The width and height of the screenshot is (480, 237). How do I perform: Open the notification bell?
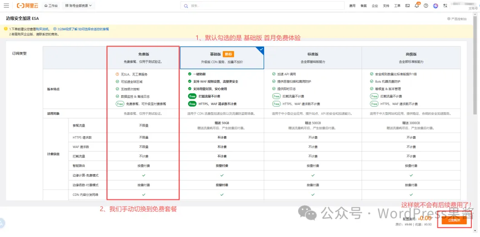click(416, 5)
